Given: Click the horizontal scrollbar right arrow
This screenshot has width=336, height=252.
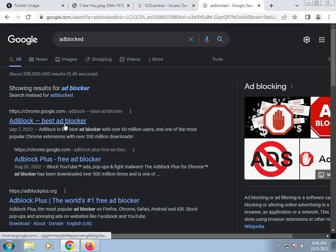Looking at the screenshot, I should point(328,236).
